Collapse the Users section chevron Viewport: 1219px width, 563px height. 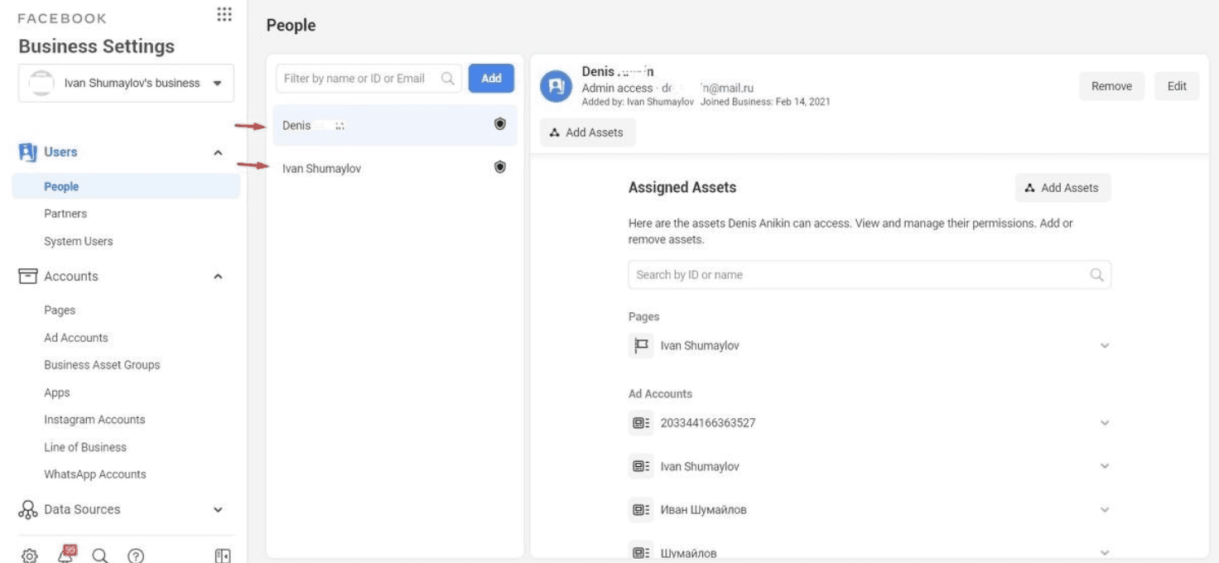[x=218, y=153]
